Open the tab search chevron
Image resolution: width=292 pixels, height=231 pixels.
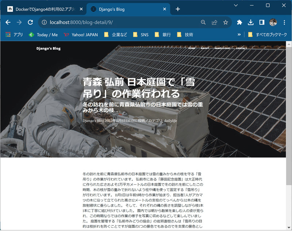click(x=236, y=5)
